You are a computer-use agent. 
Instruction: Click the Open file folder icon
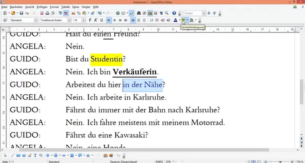[13, 13]
